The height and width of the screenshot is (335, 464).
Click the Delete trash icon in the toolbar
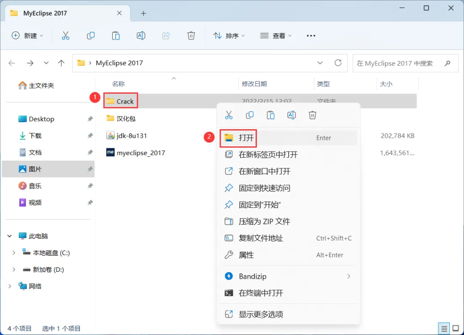[x=191, y=36]
